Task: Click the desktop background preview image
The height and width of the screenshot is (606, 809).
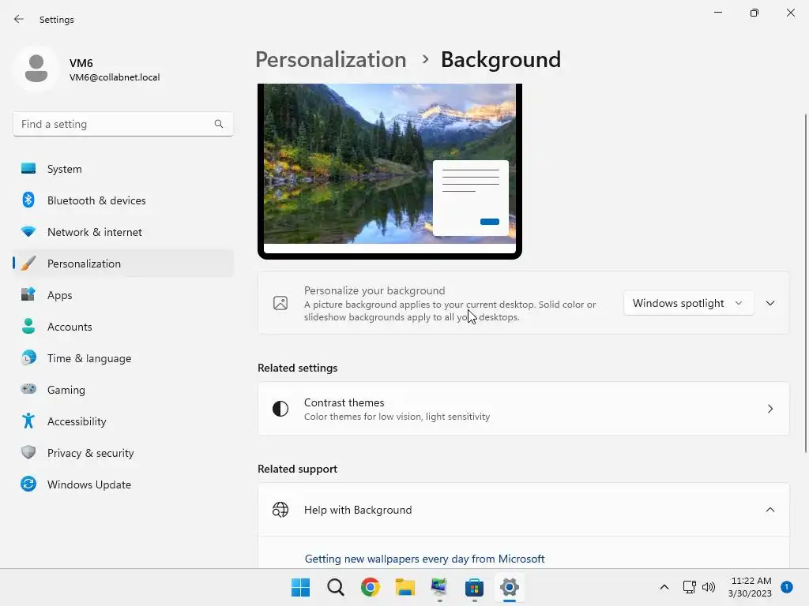Action: (x=389, y=169)
